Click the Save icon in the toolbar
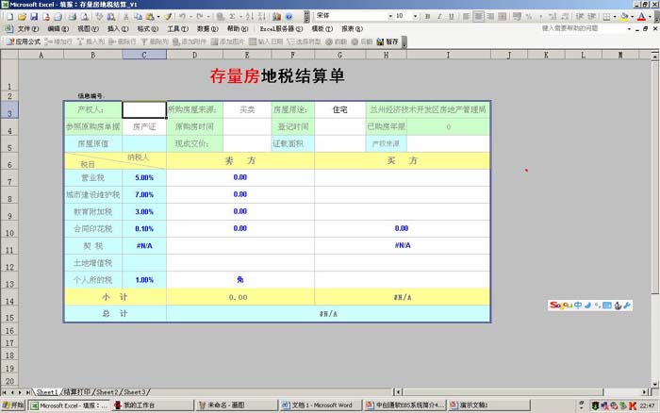The height and width of the screenshot is (413, 660). tap(34, 17)
